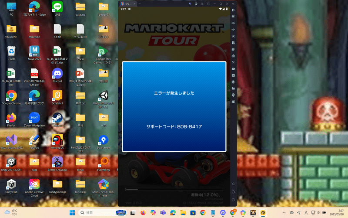Image resolution: width=348 pixels, height=218 pixels.
Task: Select the Firefox desktop shortcut
Action: (11, 120)
